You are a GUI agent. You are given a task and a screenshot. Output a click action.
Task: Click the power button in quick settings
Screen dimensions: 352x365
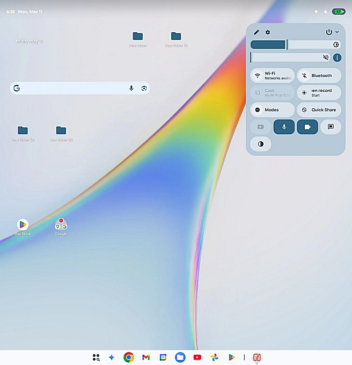click(x=329, y=32)
